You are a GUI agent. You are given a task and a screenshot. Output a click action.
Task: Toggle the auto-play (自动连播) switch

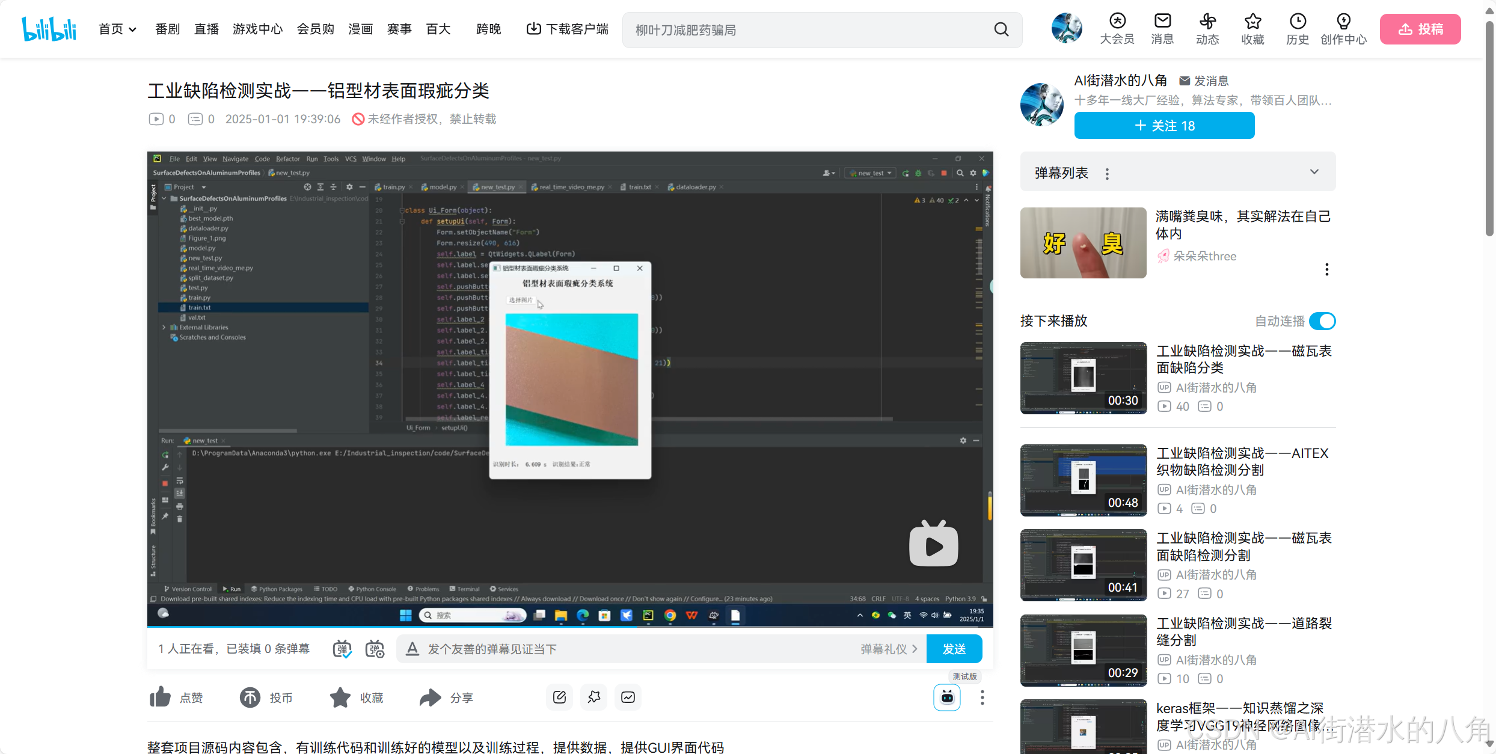[1322, 321]
